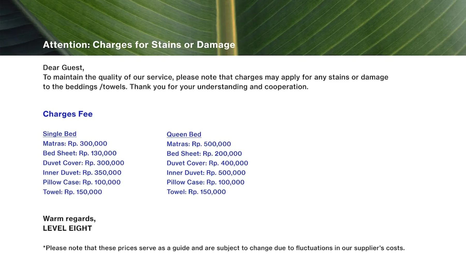
Task: Click the Single Bed underlined heading
Action: pos(60,134)
